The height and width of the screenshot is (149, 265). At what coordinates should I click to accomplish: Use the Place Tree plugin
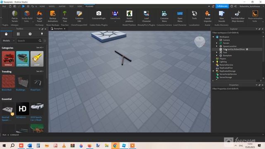click(x=65, y=16)
